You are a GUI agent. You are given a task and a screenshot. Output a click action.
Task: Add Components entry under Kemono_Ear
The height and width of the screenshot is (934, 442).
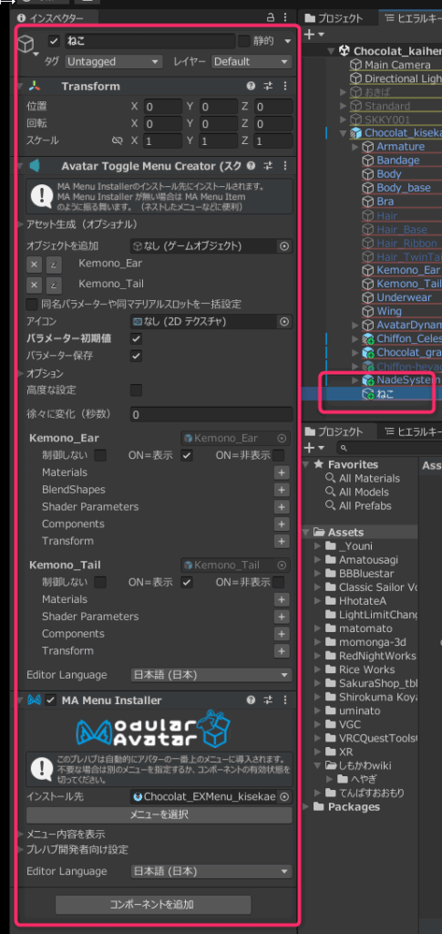[282, 524]
